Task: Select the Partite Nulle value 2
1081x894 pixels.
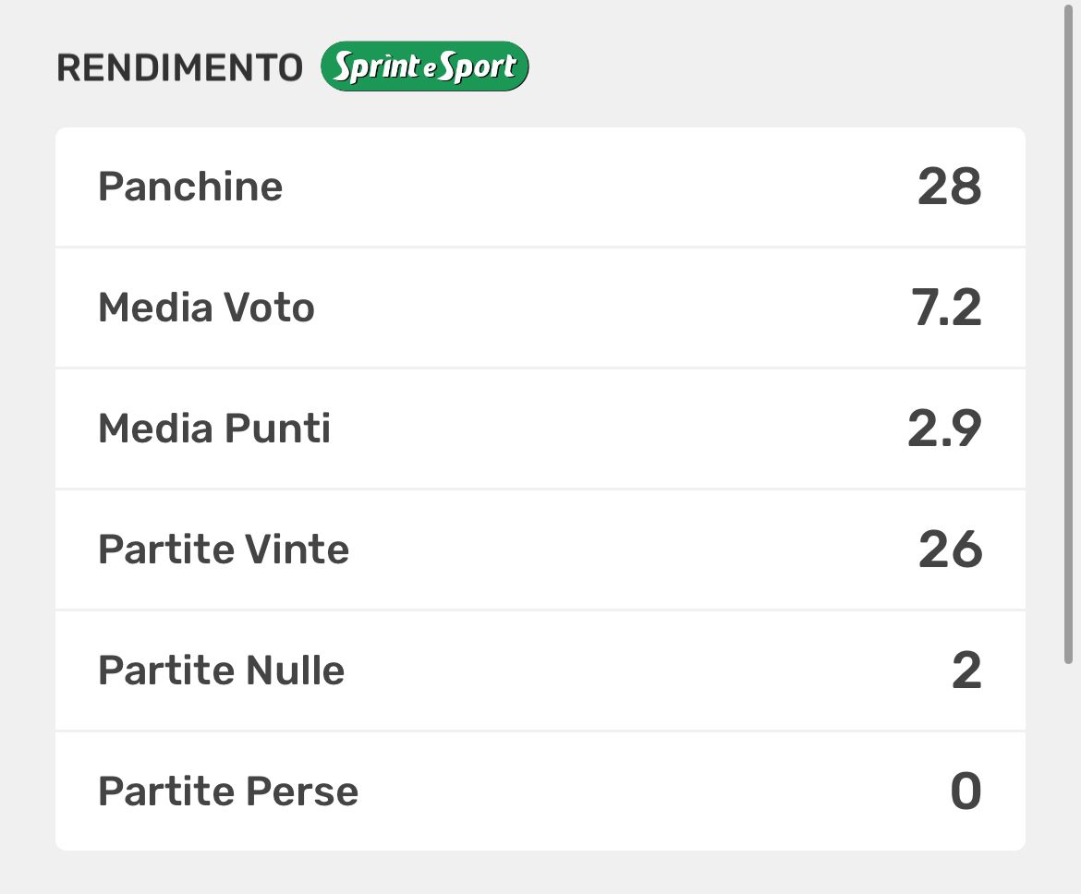Action: (x=966, y=670)
